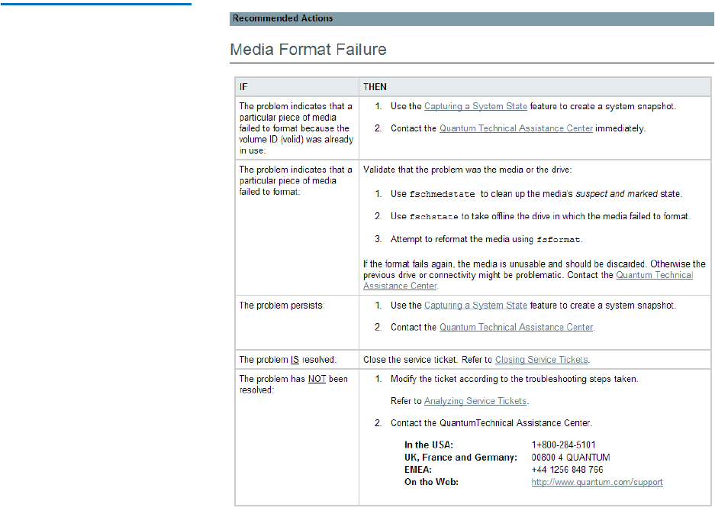The image size is (715, 511).
Task: Select the IF column header
Action: [x=243, y=87]
